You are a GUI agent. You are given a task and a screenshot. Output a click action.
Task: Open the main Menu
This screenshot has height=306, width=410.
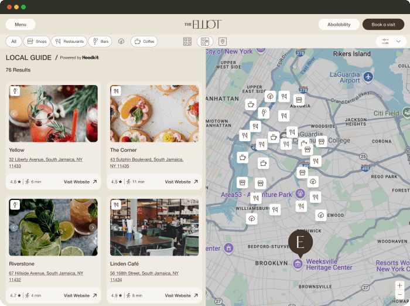click(20, 25)
